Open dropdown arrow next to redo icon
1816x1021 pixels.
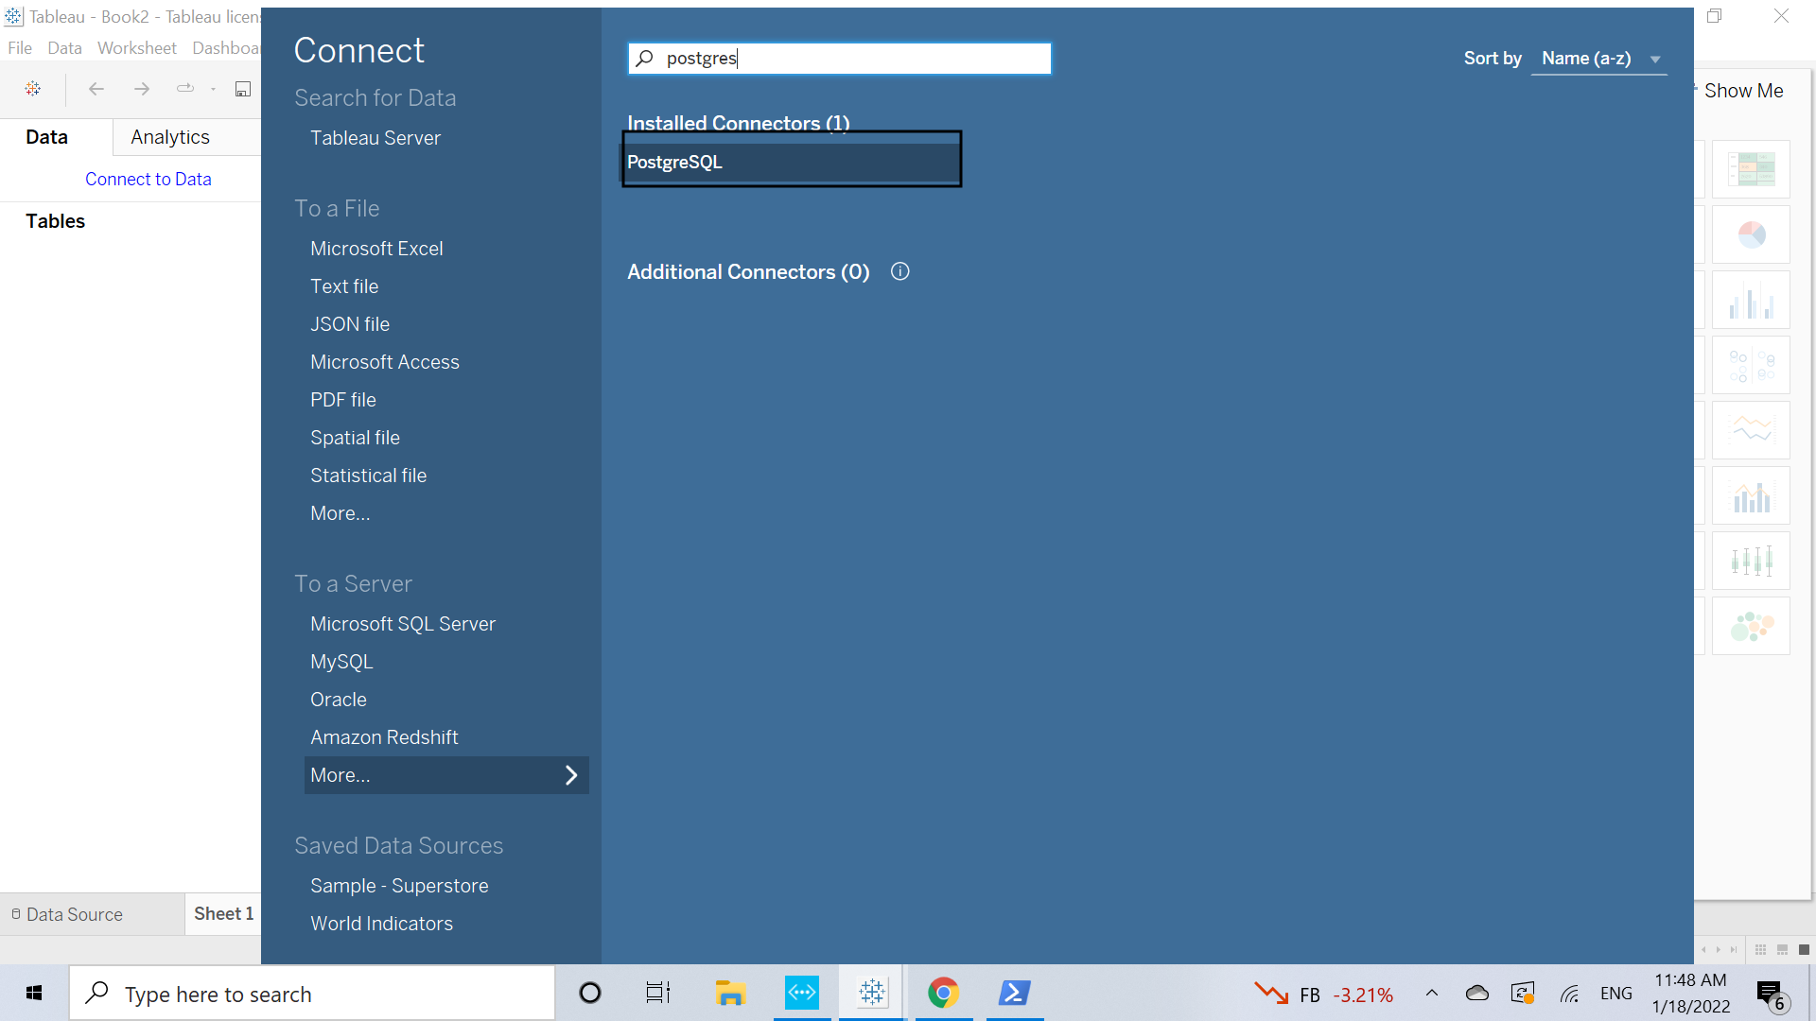(214, 90)
